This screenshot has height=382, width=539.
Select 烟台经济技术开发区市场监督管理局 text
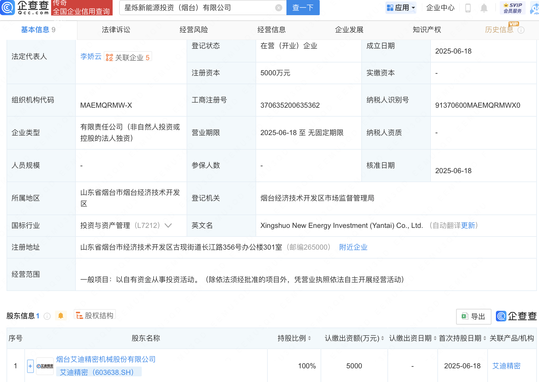317,198
